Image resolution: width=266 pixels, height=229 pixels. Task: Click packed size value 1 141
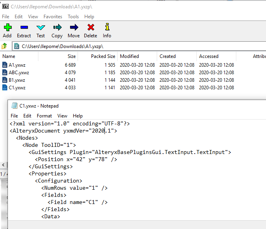pos(110,88)
